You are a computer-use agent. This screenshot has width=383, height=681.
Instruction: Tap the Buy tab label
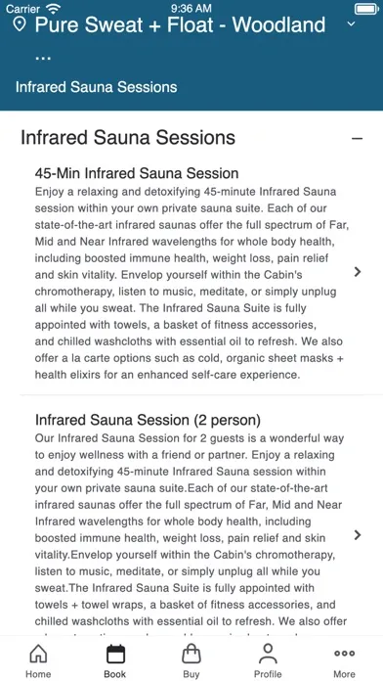coord(191,674)
